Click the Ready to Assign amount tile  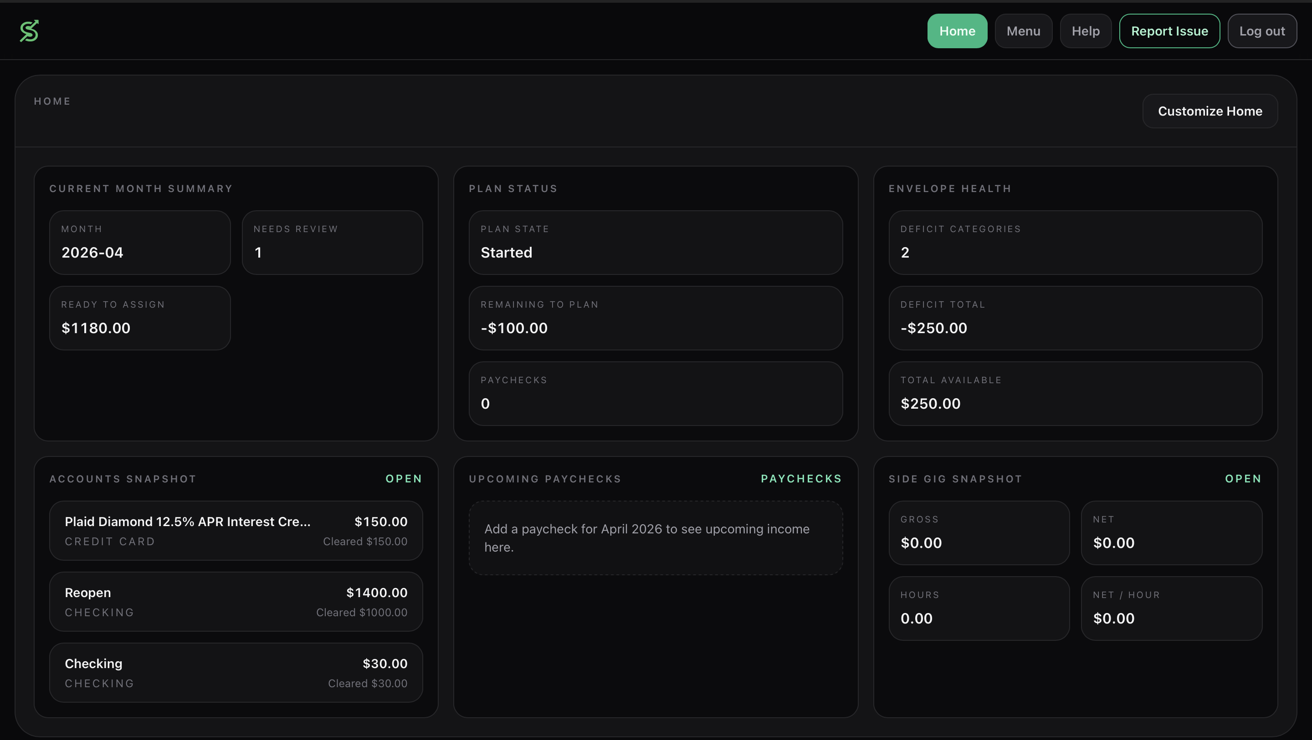pos(139,318)
